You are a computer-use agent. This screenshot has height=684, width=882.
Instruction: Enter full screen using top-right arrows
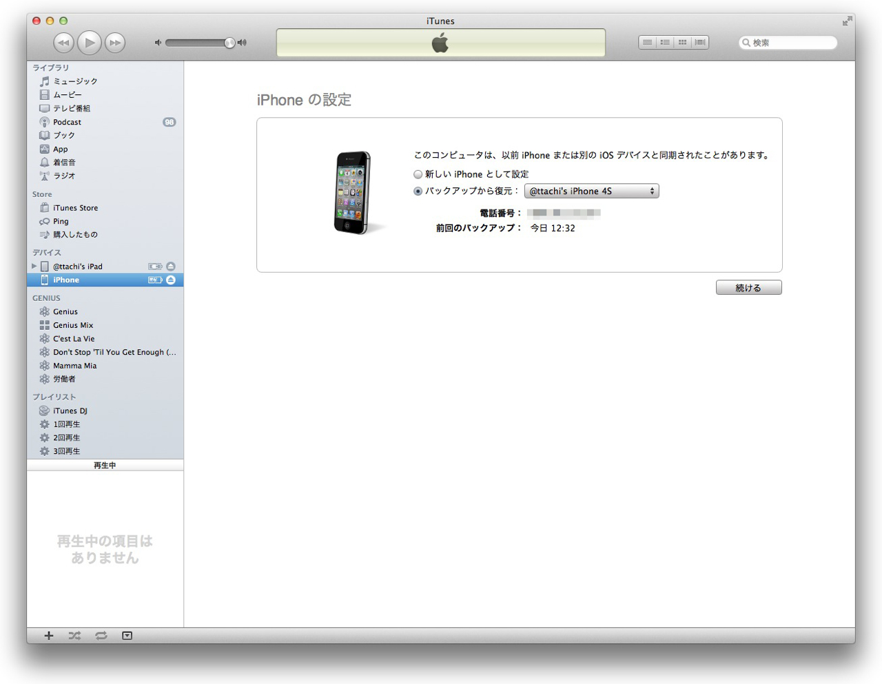[x=846, y=21]
